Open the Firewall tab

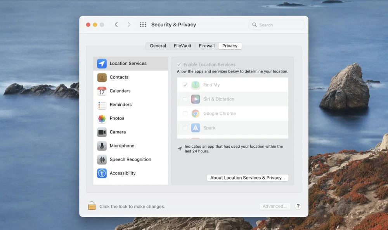click(206, 46)
